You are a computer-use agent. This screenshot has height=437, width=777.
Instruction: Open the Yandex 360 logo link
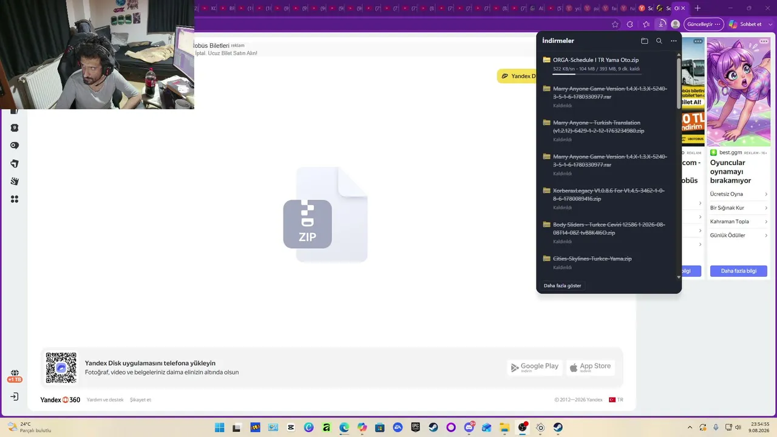pos(60,400)
